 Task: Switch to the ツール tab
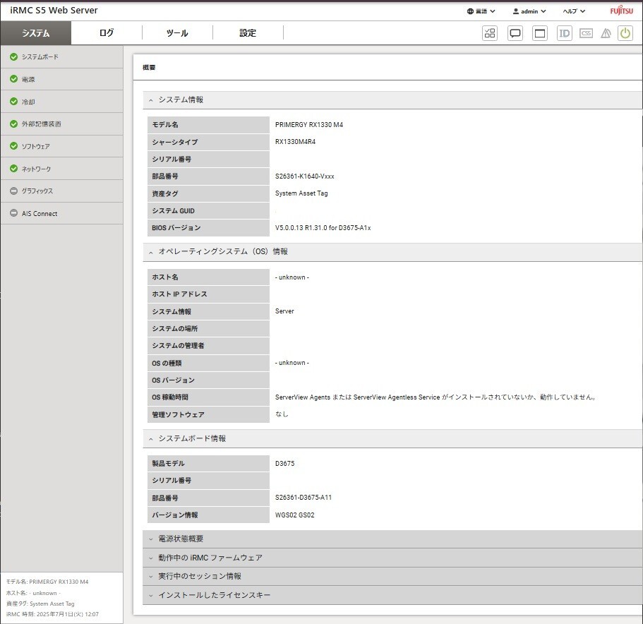177,32
